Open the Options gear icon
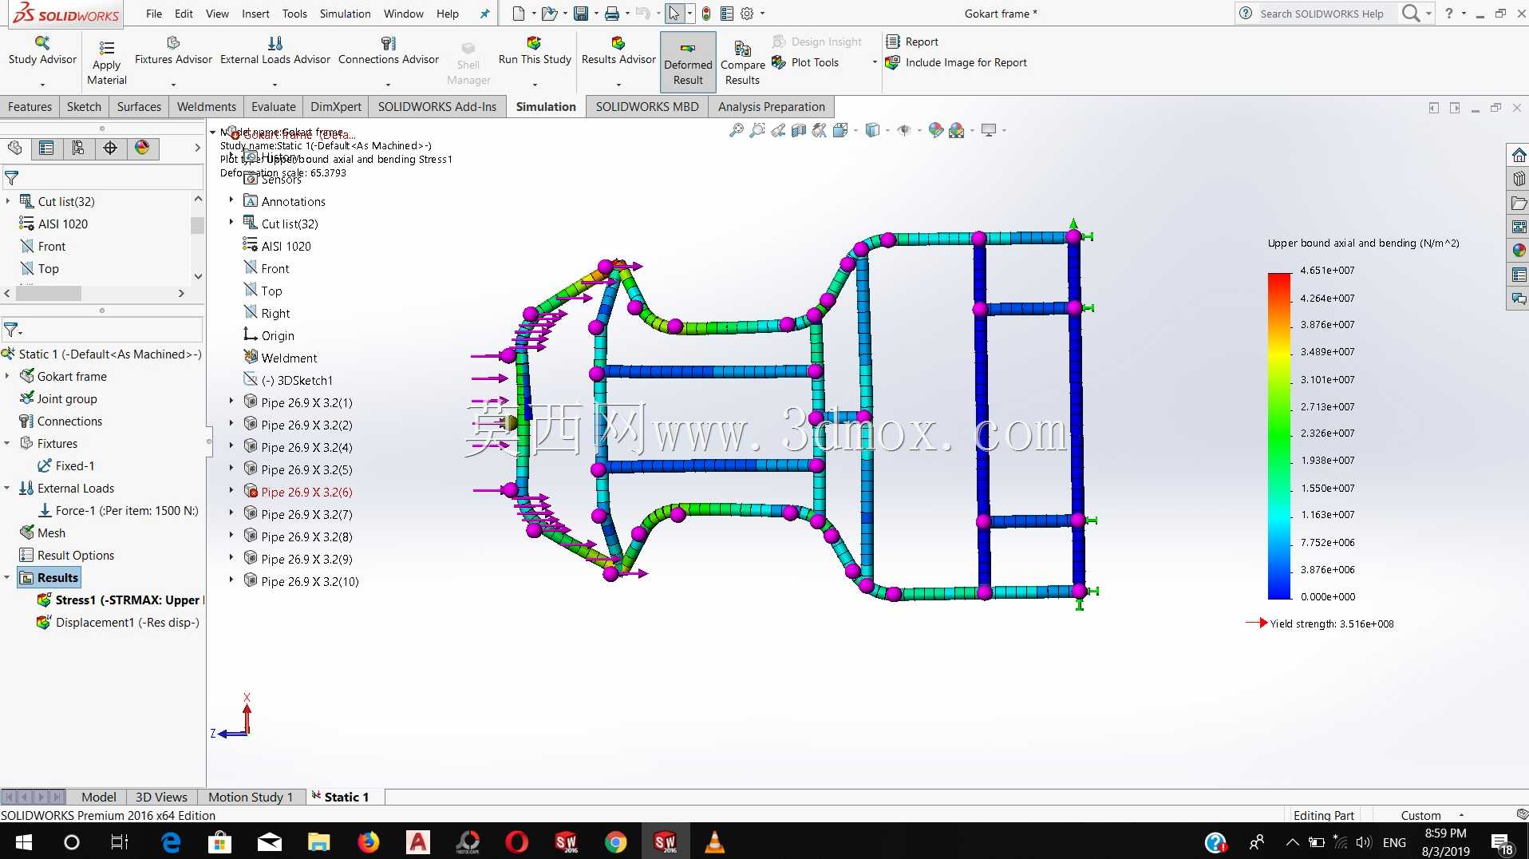 (747, 14)
